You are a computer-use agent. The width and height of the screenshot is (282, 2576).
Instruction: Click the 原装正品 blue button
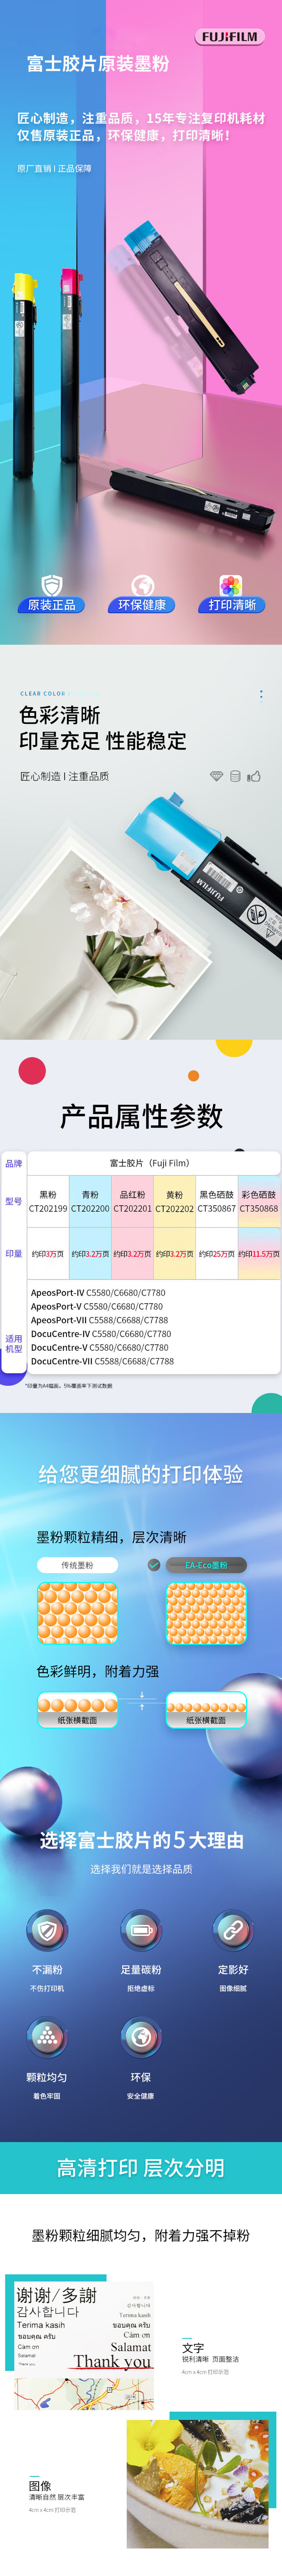click(x=52, y=605)
